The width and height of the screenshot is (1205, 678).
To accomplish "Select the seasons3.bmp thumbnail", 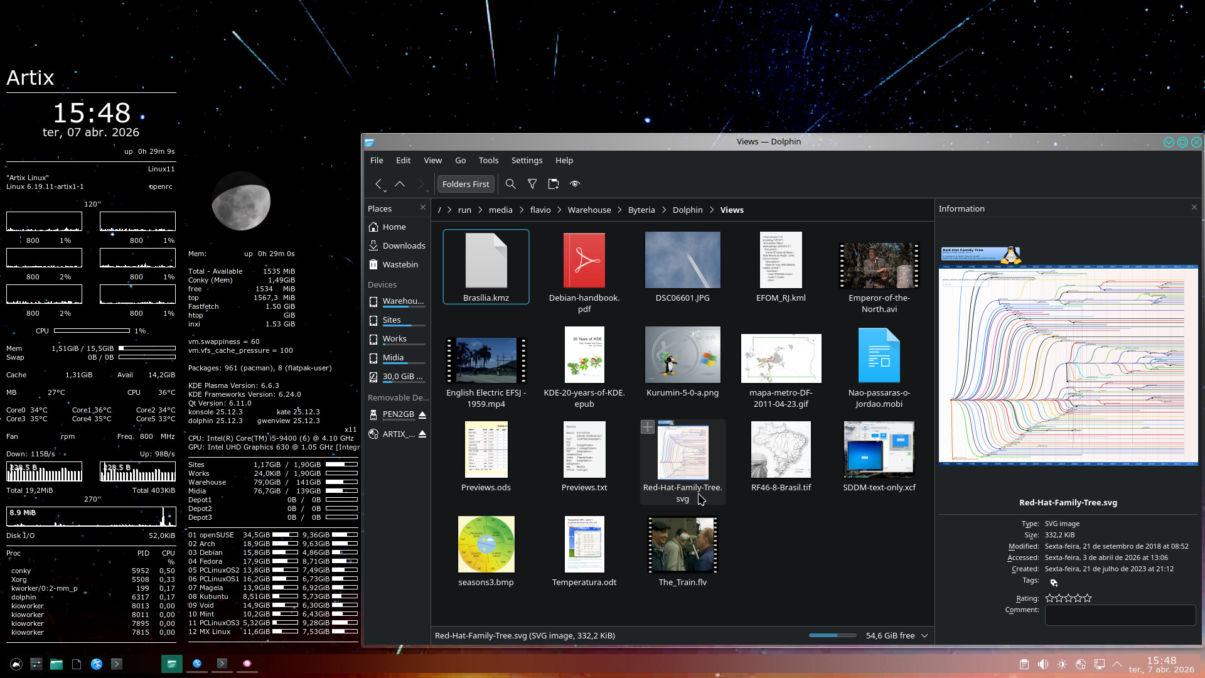I will click(486, 544).
